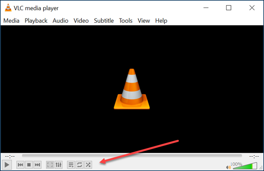Show extended settings equalizer icon
This screenshot has height=171, width=264.
coord(59,165)
